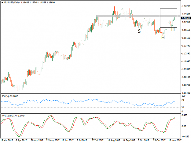The width and height of the screenshot is (191, 143).
Task: Click the 11 Sep 2017 date label
Action: [129, 141]
